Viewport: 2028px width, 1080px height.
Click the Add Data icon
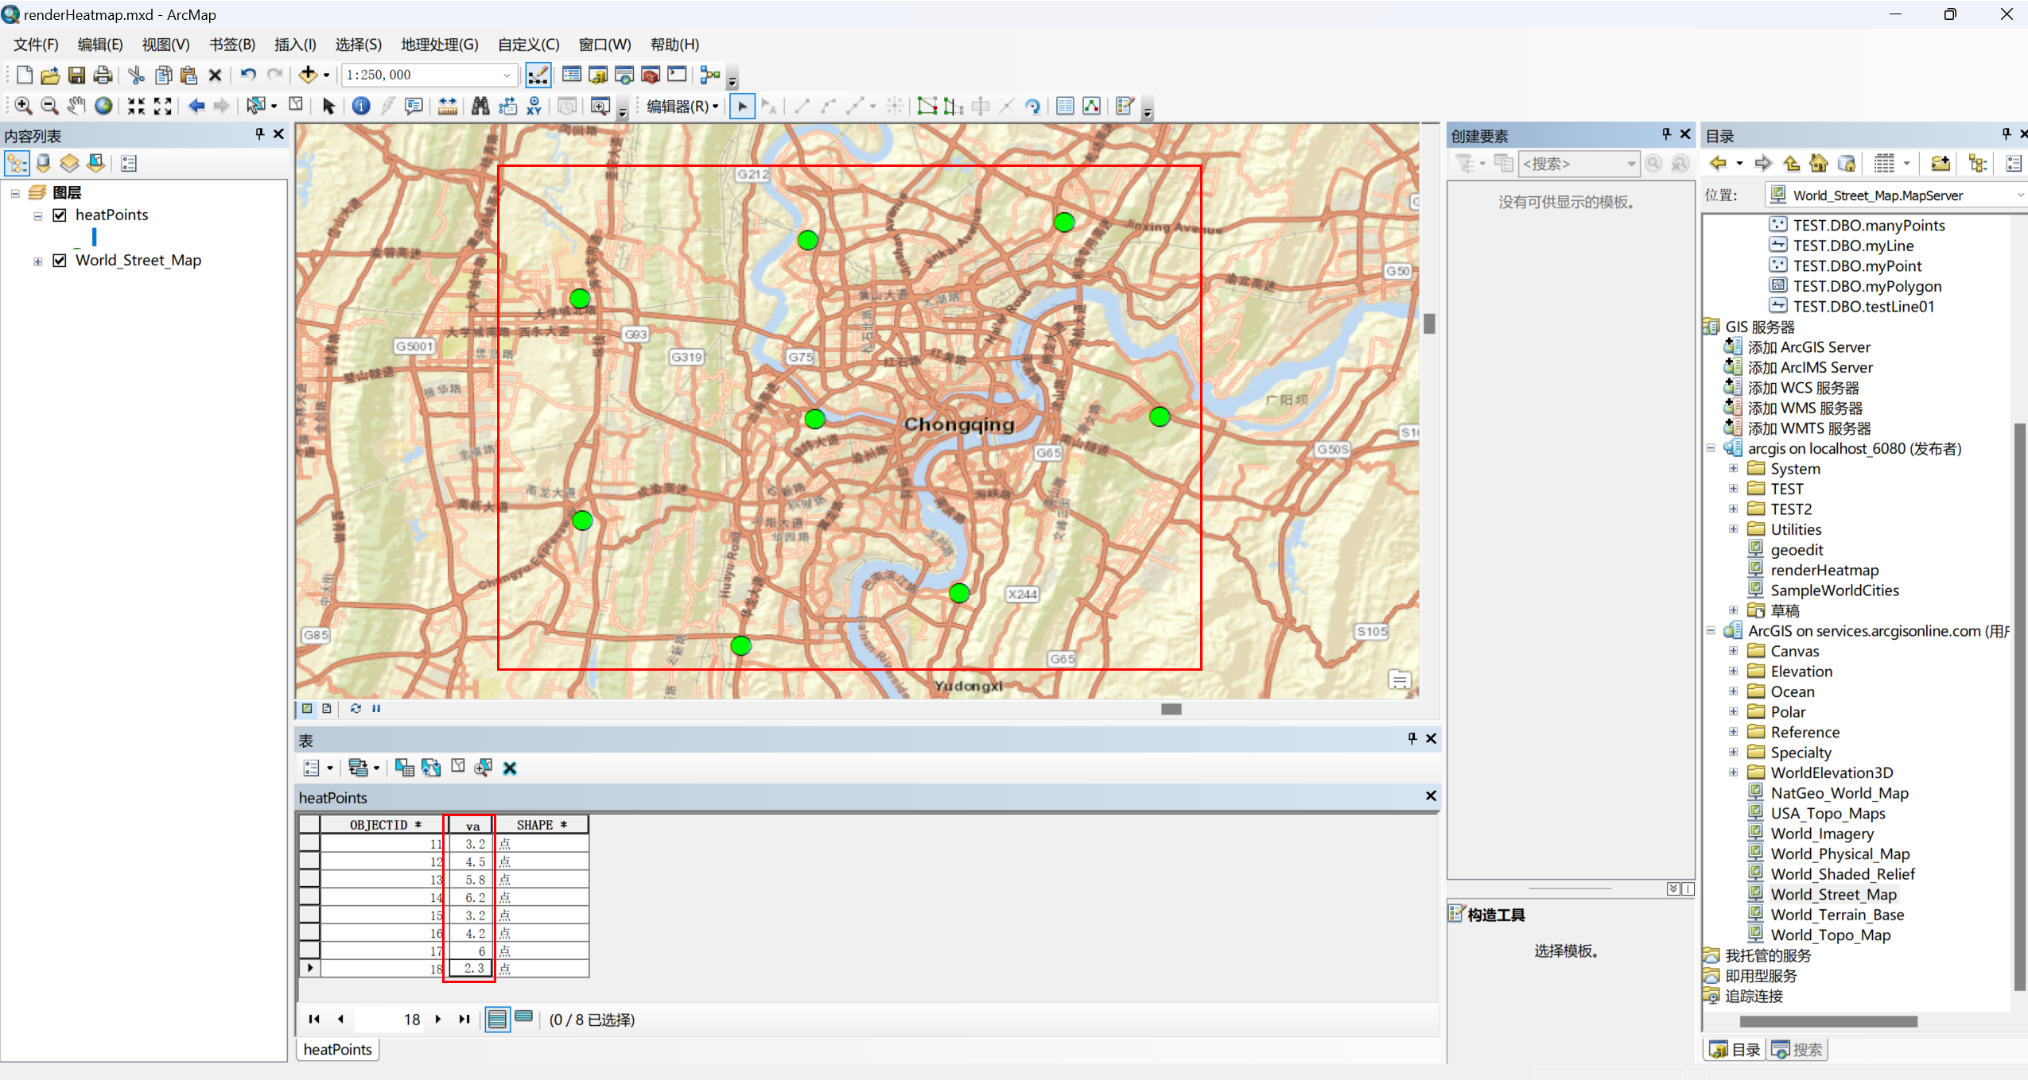(308, 75)
